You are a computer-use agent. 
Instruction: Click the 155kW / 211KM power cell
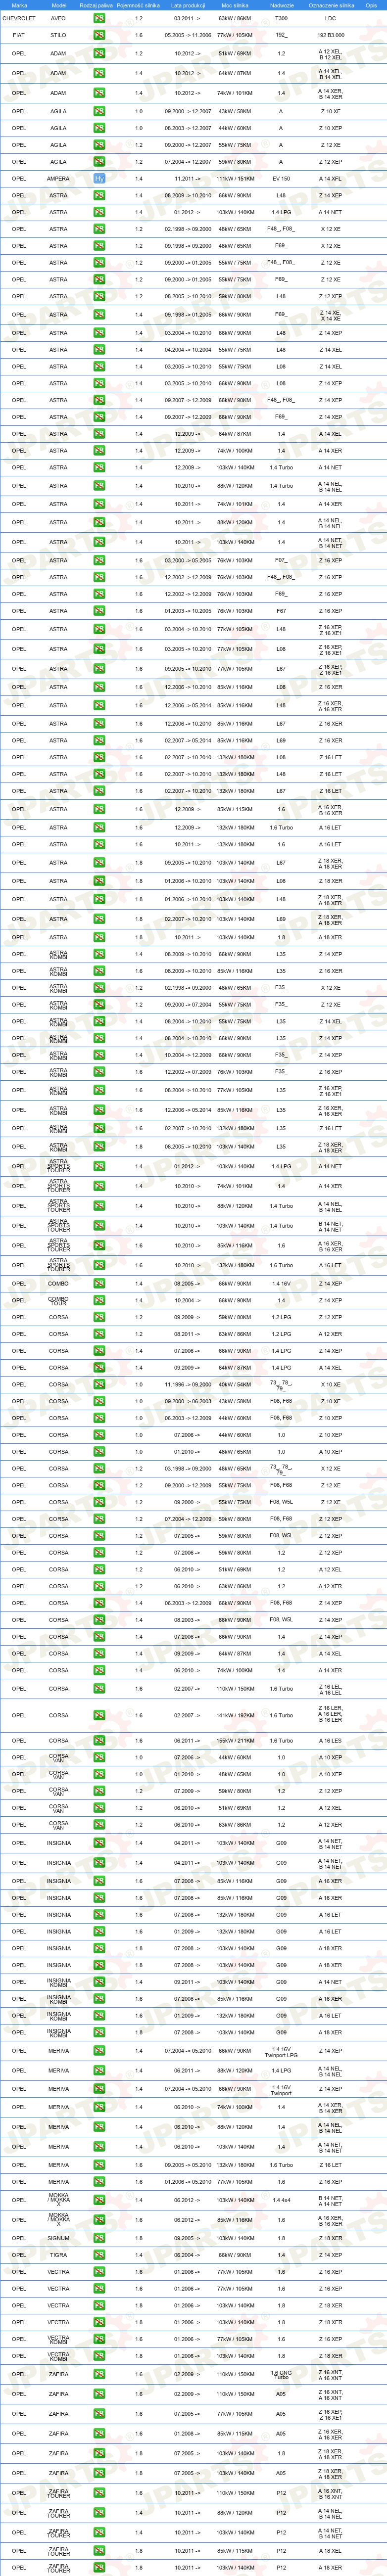[x=236, y=1740]
